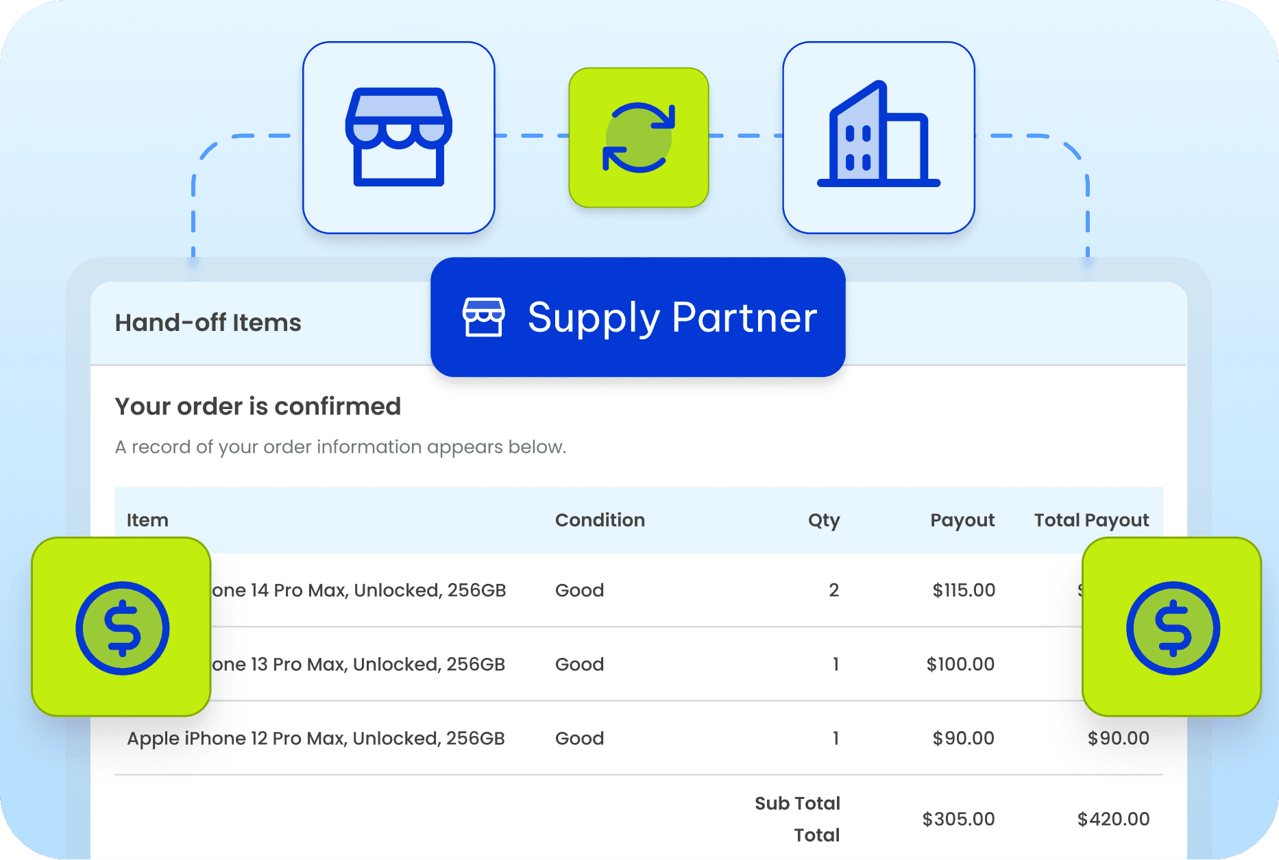
Task: Click quantity 1 in the iPhone 13 row
Action: click(x=836, y=664)
